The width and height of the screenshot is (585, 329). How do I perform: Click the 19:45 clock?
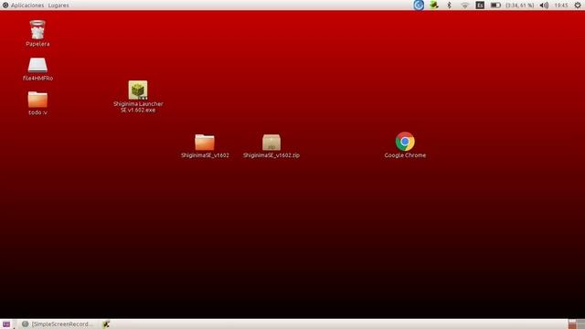[560, 5]
